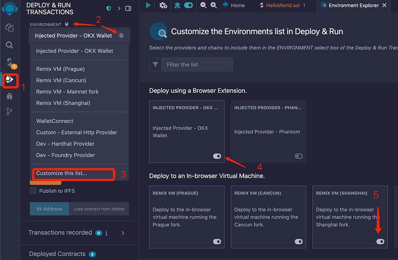Select the Deploy & Run Transactions icon

(10, 80)
